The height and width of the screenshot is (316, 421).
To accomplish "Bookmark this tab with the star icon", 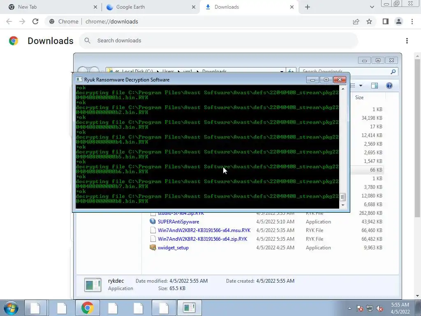I will click(369, 21).
